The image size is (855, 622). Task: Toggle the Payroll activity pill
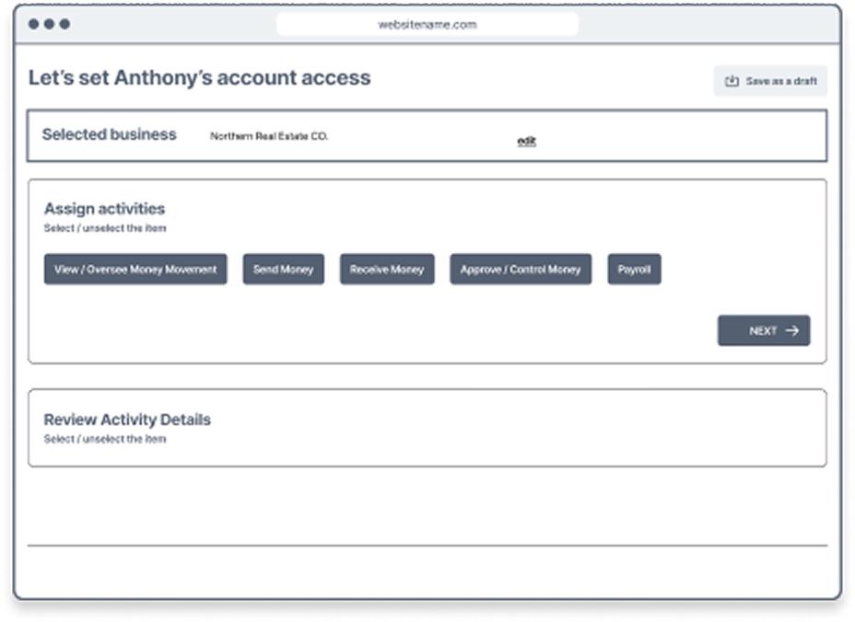click(633, 269)
